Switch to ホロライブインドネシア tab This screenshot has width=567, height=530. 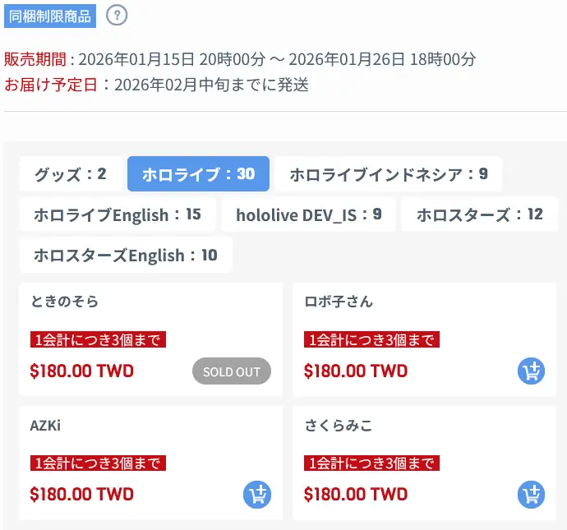pyautogui.click(x=388, y=174)
